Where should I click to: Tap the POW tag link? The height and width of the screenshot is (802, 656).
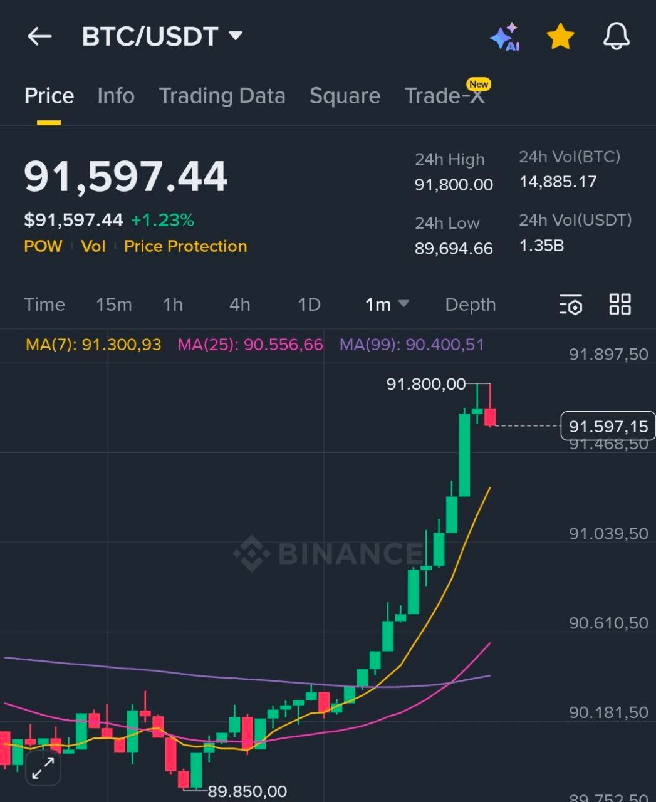(x=43, y=246)
